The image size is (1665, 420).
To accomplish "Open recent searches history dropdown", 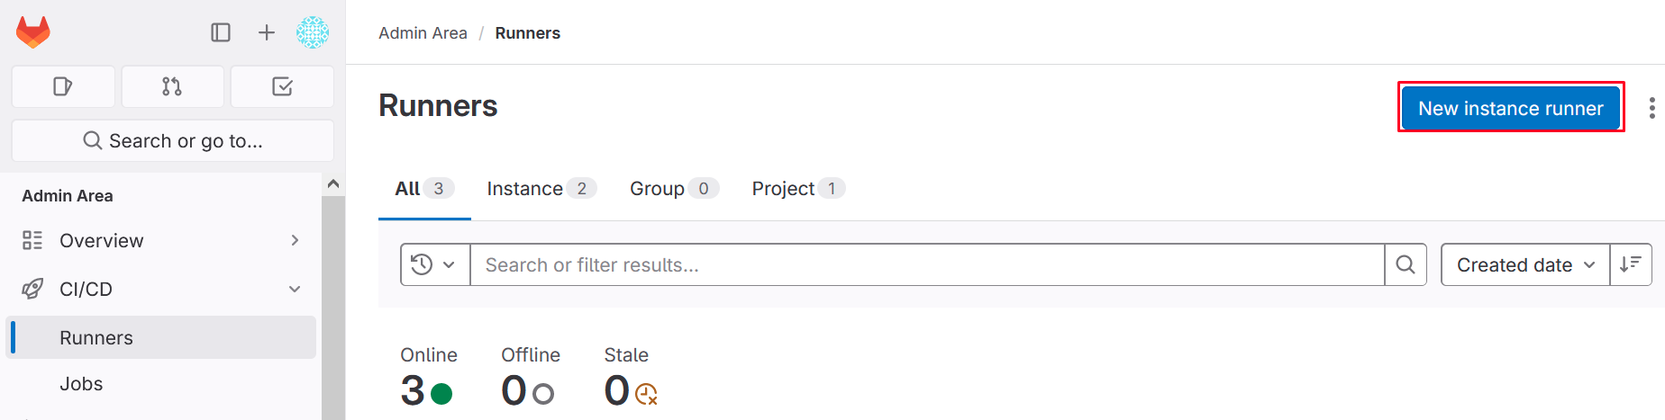I will click(x=435, y=264).
